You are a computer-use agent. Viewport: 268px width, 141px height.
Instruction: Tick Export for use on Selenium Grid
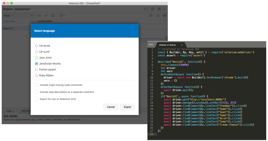[36, 99]
